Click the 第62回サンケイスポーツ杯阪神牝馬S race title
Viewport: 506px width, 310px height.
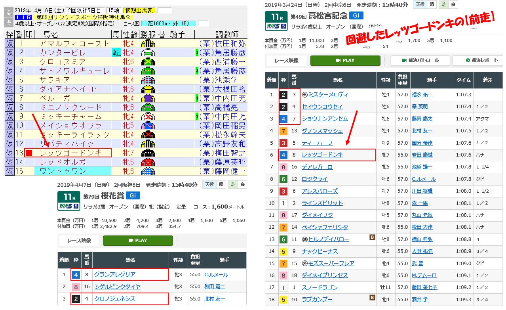84,17
